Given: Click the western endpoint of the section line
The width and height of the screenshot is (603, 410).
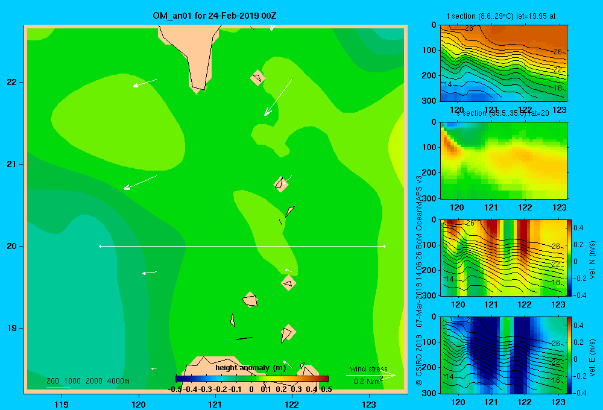Looking at the screenshot, I should pyautogui.click(x=100, y=246).
